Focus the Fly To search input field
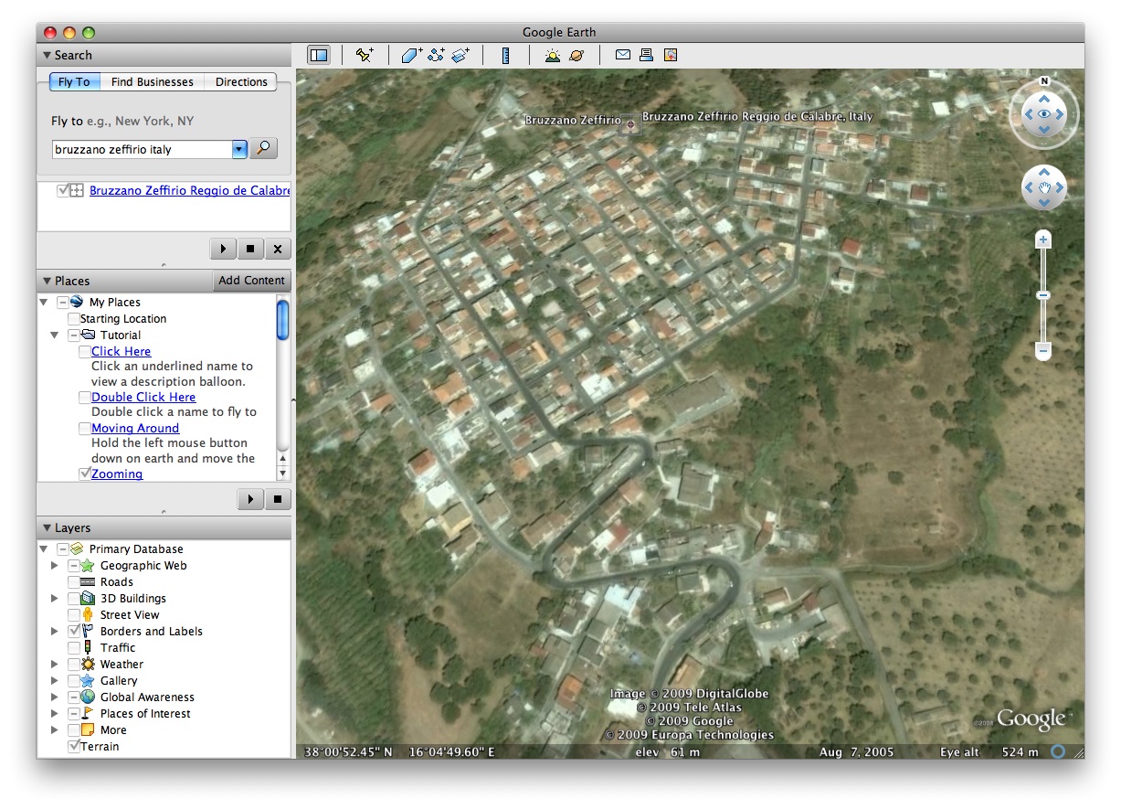 point(143,149)
